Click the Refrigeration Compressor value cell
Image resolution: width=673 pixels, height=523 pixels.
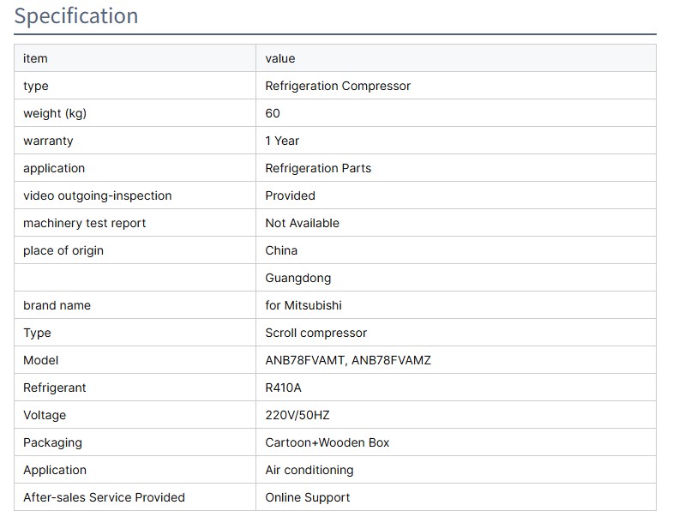pos(338,86)
